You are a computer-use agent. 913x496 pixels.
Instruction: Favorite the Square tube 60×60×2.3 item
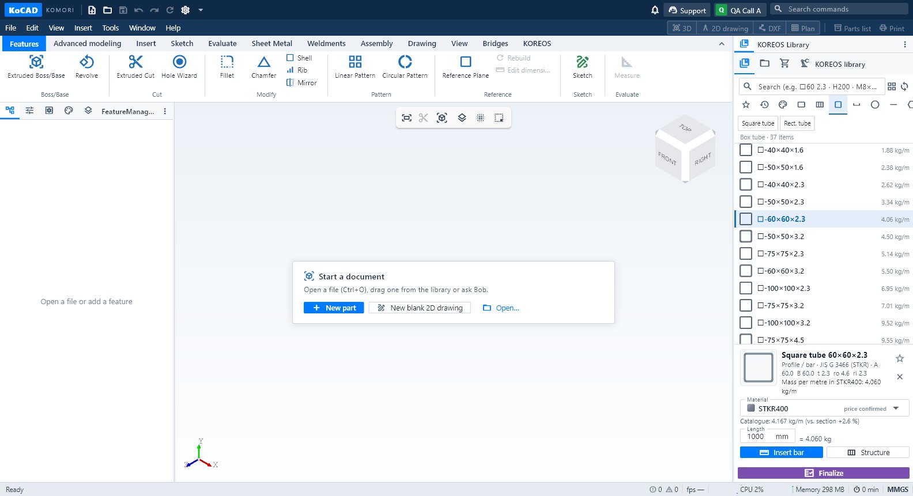tap(900, 358)
